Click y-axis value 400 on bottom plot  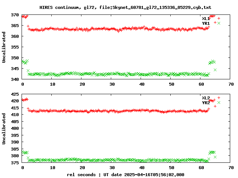point(15,128)
